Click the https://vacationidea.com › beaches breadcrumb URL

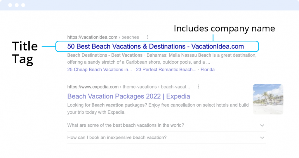(x=103, y=37)
